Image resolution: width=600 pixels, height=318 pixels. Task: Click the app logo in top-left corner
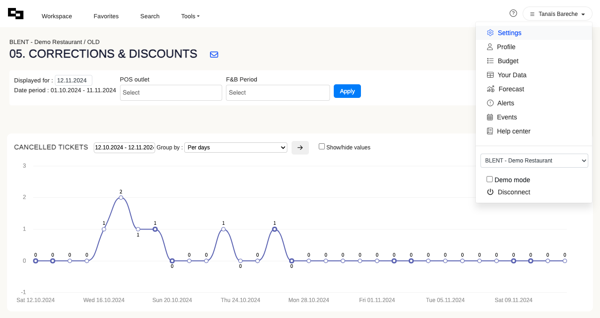click(x=15, y=14)
